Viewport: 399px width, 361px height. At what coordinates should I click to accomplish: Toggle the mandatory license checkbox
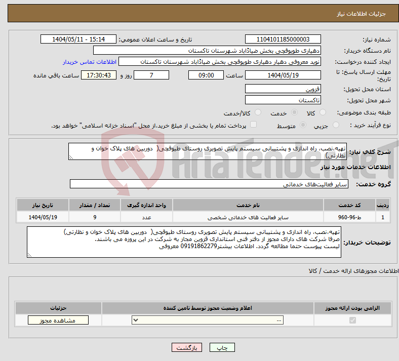[x=352, y=320]
